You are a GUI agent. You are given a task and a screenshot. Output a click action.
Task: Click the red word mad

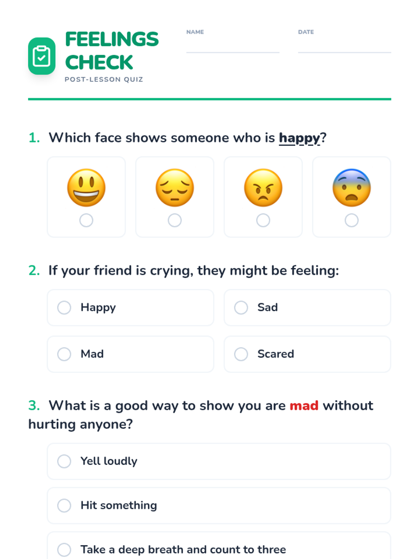click(304, 406)
